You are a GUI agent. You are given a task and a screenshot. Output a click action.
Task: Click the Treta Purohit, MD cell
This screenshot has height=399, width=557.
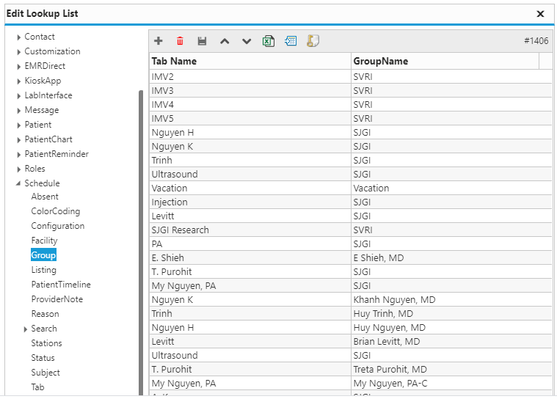click(452, 369)
